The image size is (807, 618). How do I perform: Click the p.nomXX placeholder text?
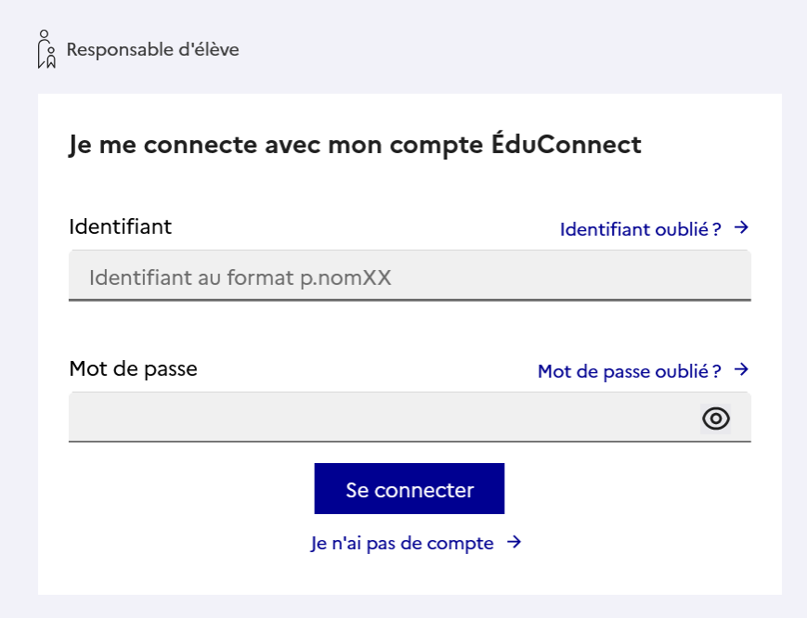345,277
